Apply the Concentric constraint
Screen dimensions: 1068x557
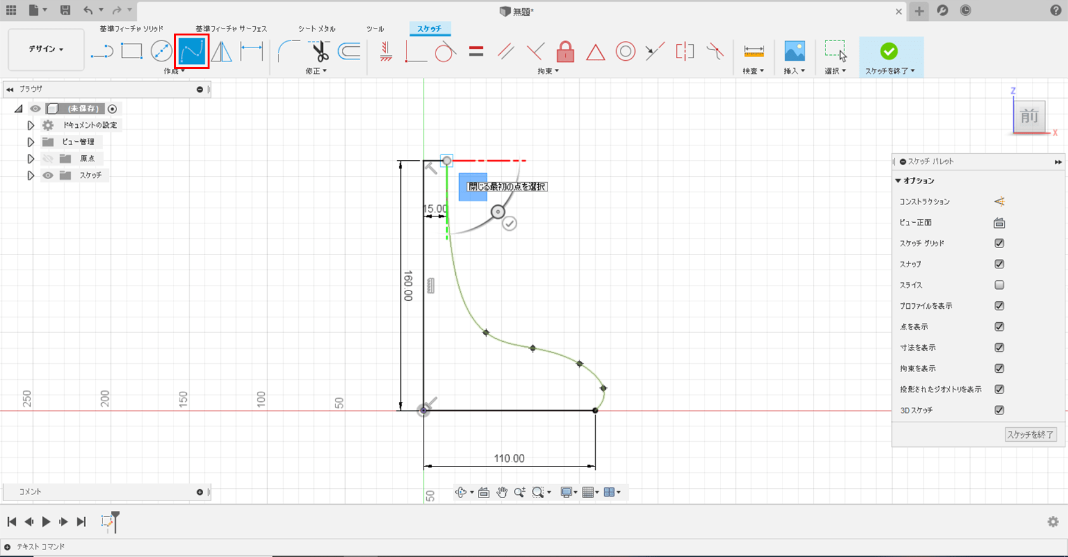(625, 51)
